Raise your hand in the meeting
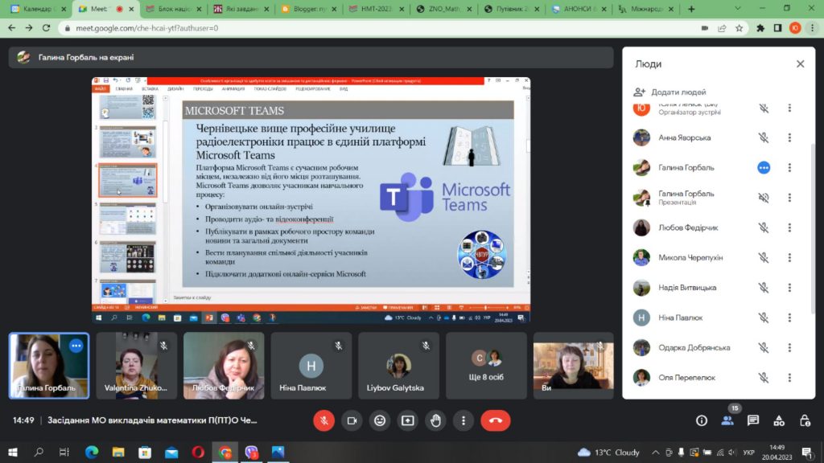 pos(435,420)
